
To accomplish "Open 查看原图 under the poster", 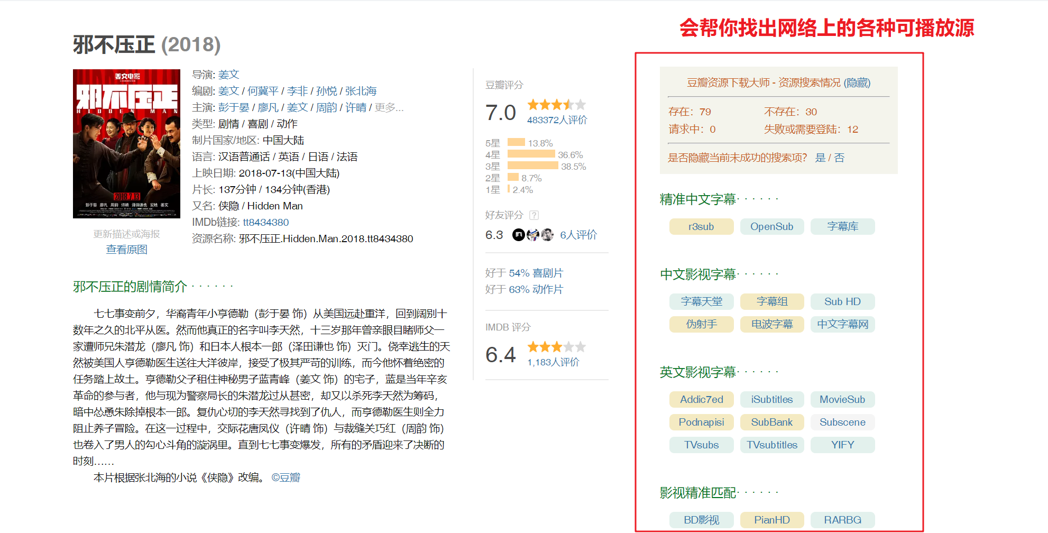I will 126,250.
